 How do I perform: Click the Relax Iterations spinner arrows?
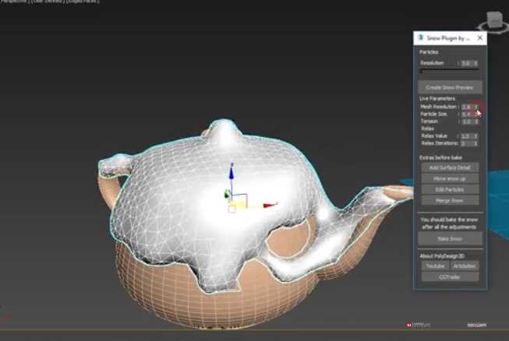click(476, 143)
